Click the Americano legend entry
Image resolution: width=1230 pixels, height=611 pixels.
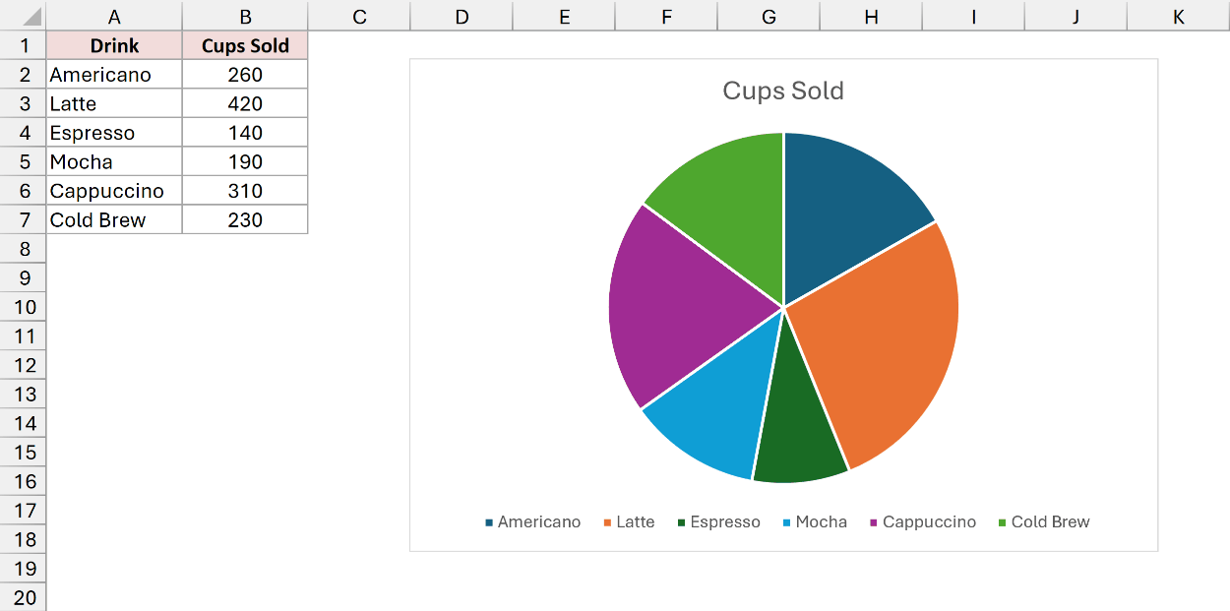pos(532,522)
